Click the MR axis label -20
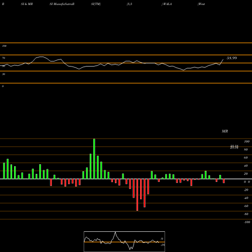The width and height of the screenshot is (252, 252). coord(246,190)
